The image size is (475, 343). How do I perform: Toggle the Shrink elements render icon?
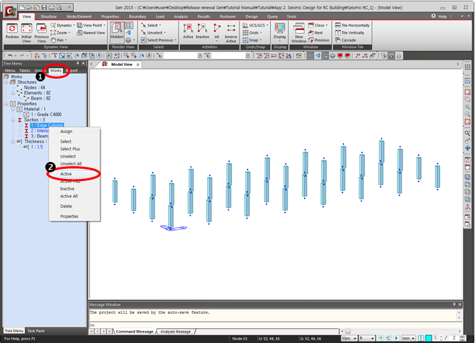coord(128,26)
